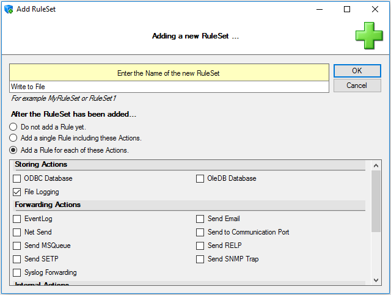Check the Send MSQueue box
391x295 pixels.
(x=17, y=246)
